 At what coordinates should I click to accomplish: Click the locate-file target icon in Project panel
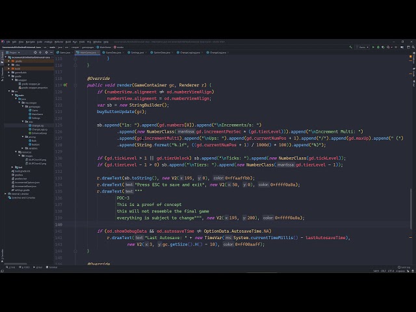[x=35, y=53]
